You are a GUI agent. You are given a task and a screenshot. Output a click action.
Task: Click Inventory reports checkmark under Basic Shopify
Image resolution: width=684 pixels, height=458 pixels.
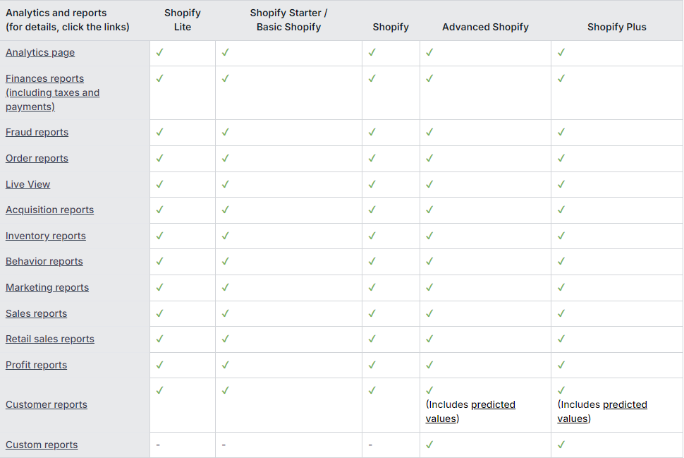(x=225, y=236)
